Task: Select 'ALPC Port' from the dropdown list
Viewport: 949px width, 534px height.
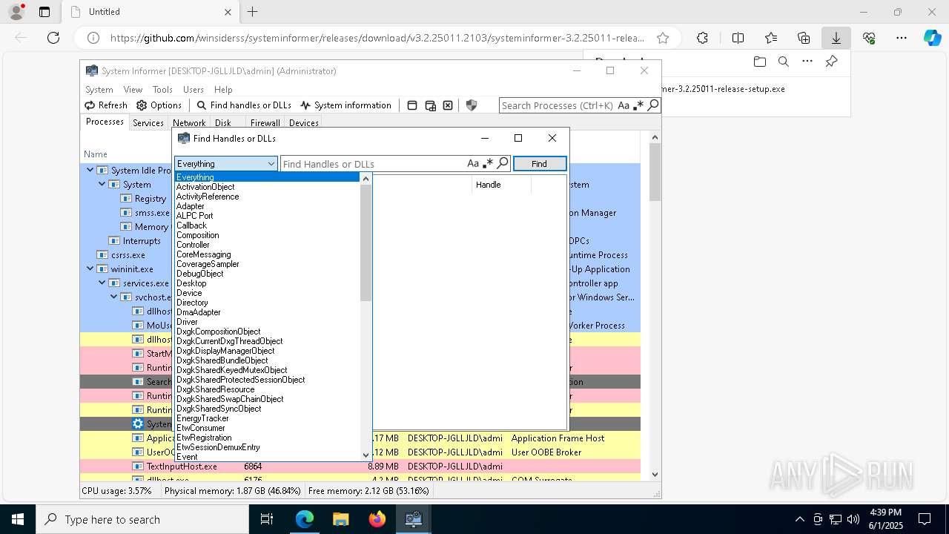Action: [x=267, y=216]
